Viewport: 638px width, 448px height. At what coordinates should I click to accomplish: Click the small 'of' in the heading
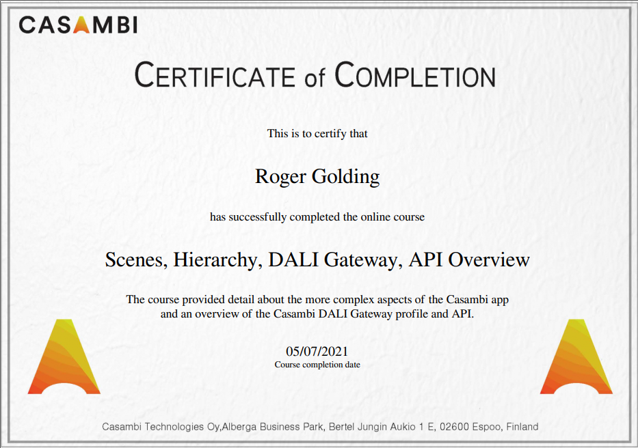(x=315, y=78)
